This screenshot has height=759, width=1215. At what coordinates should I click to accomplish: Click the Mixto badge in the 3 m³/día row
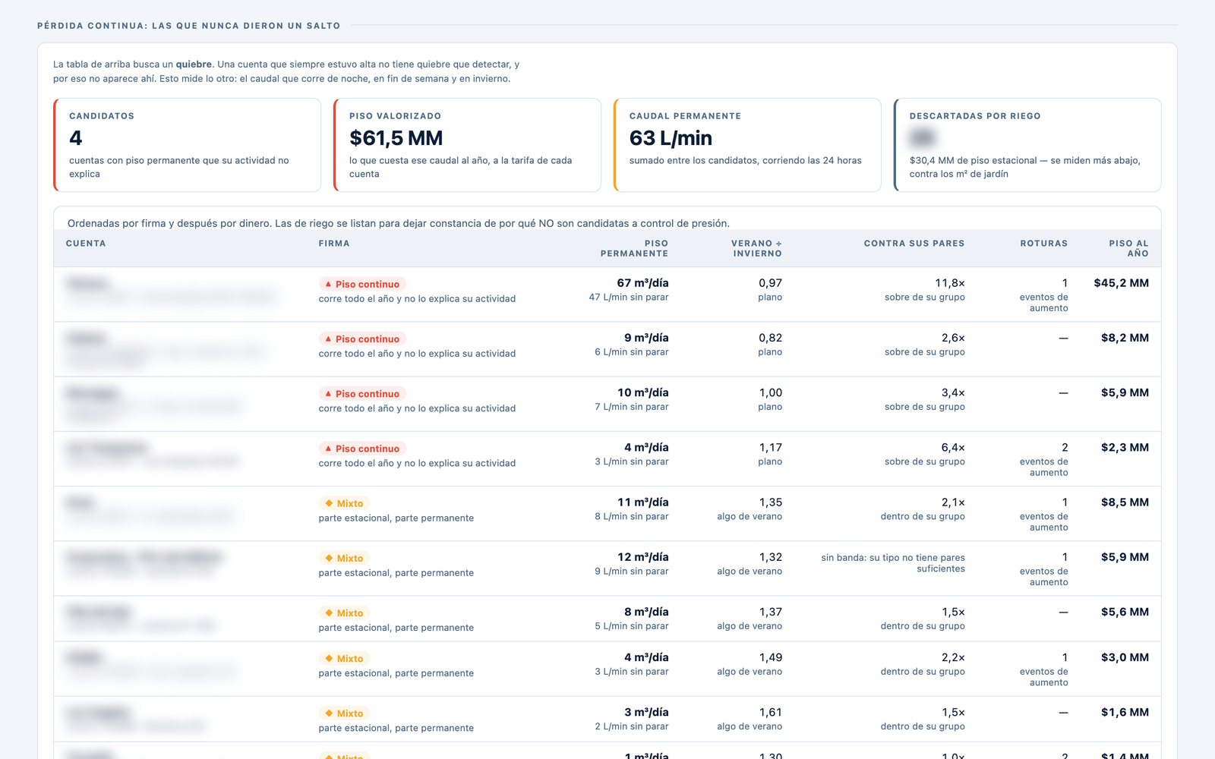345,713
